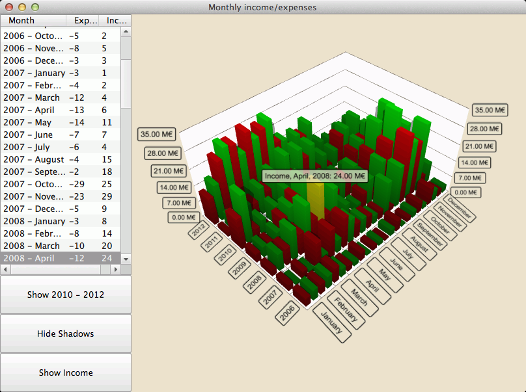Click the right-side 0.00 M€ value label
This screenshot has width=526, height=392.
[466, 192]
